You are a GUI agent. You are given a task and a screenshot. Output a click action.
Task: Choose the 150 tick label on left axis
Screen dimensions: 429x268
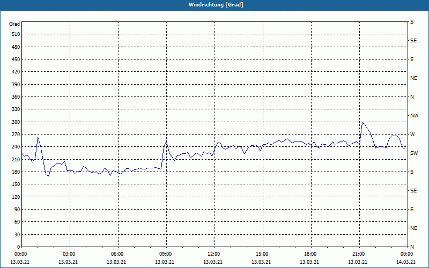(x=16, y=184)
